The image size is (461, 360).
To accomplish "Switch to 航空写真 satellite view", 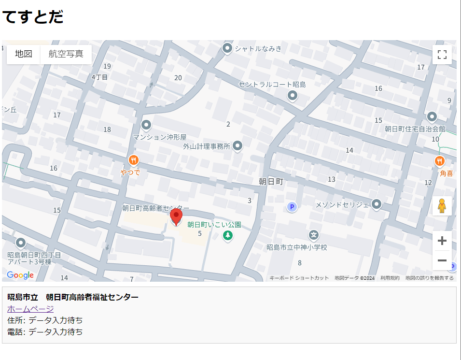I will [66, 54].
